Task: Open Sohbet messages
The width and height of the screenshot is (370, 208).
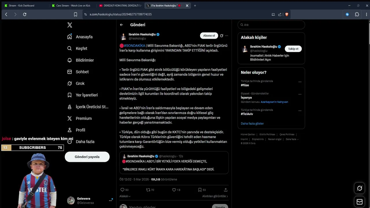Action: pos(78,72)
